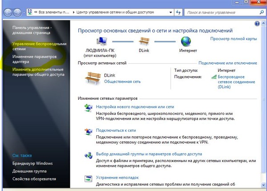Click the scrollbar down arrow at bottom right
267x191 pixels.
(x=263, y=184)
